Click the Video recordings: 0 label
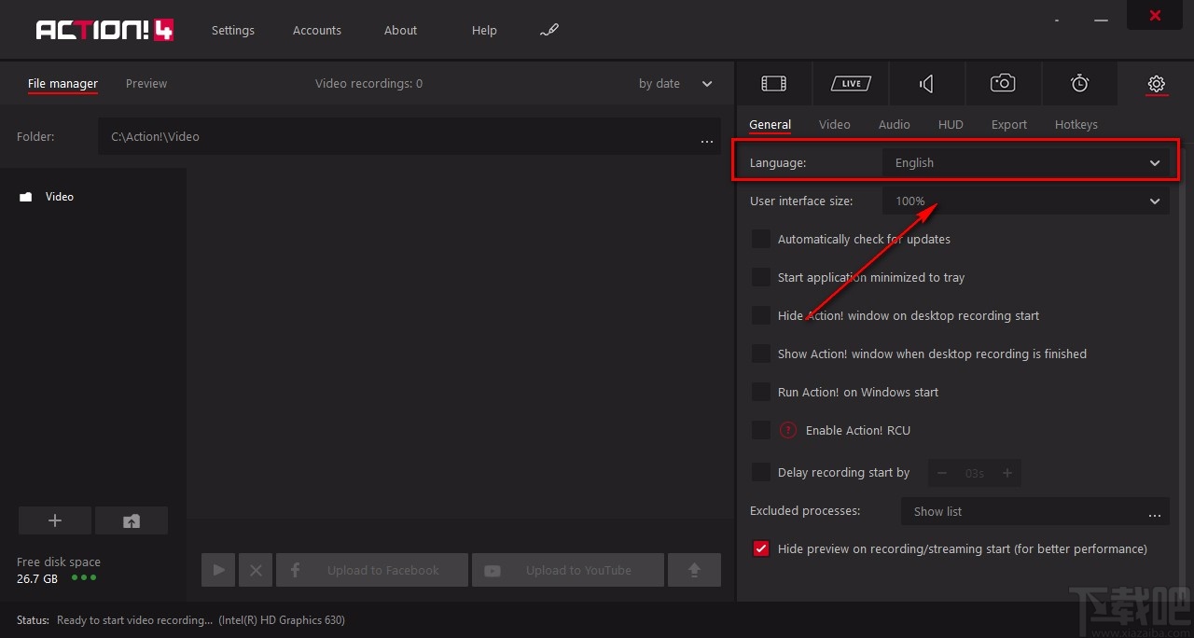 click(368, 83)
